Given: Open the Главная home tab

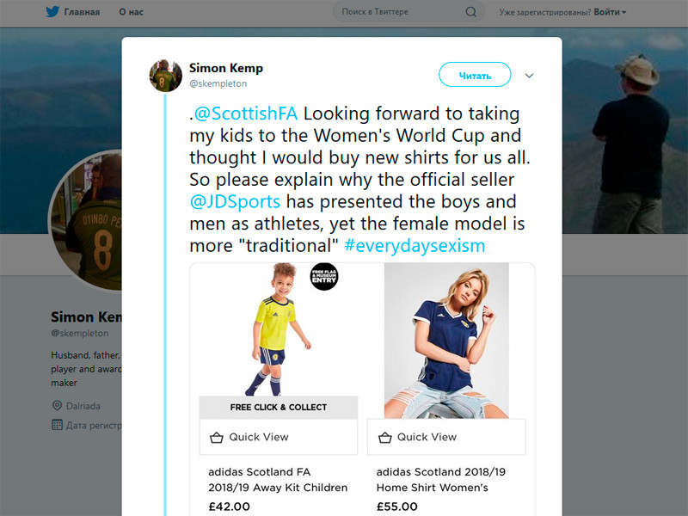Looking at the screenshot, I should click(x=82, y=12).
